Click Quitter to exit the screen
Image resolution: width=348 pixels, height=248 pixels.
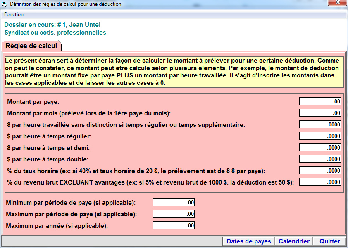329,241
